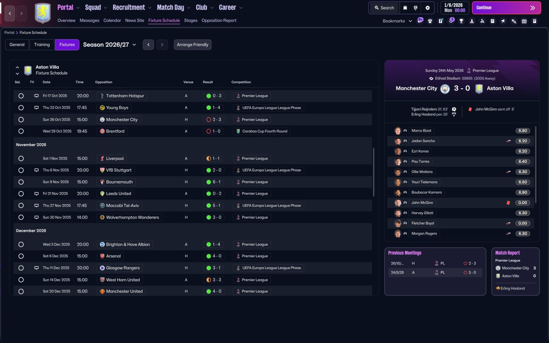Select the Arsenal fixture radio button
549x343 pixels.
tap(21, 256)
